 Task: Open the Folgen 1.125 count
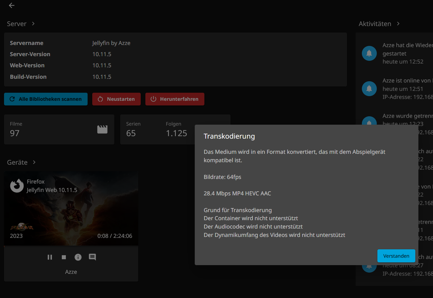click(176, 129)
